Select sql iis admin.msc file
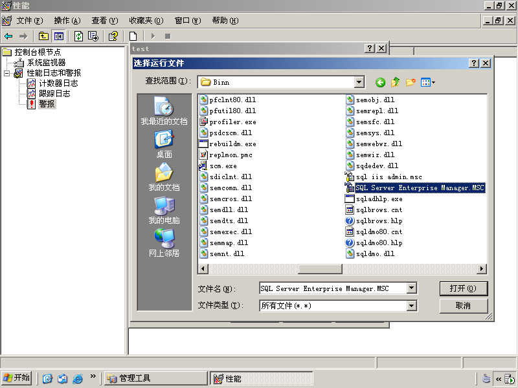 383,177
